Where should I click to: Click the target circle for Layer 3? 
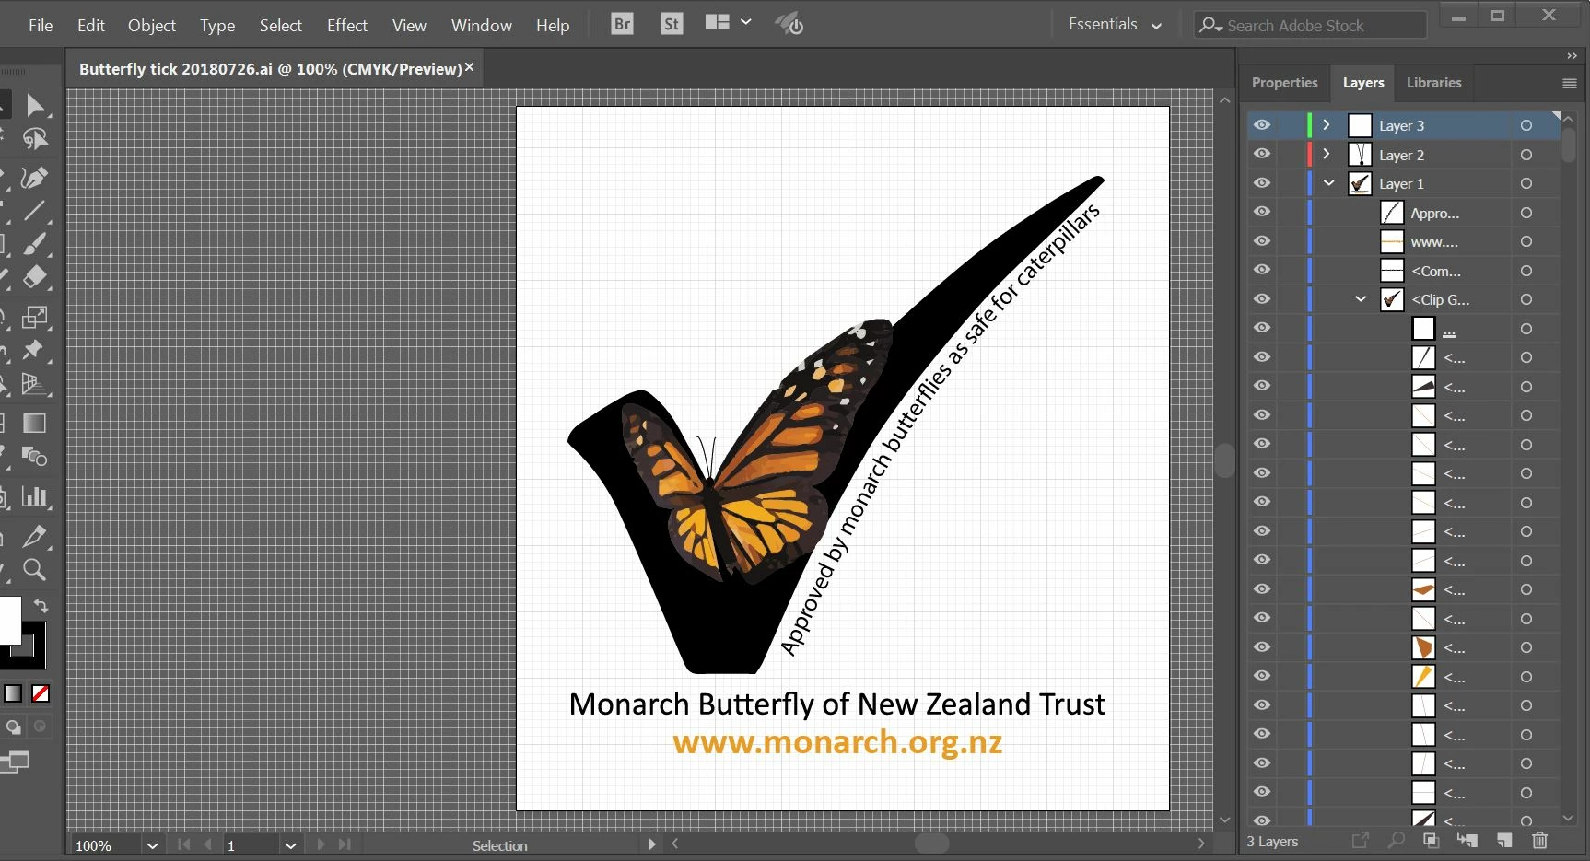pyautogui.click(x=1526, y=125)
